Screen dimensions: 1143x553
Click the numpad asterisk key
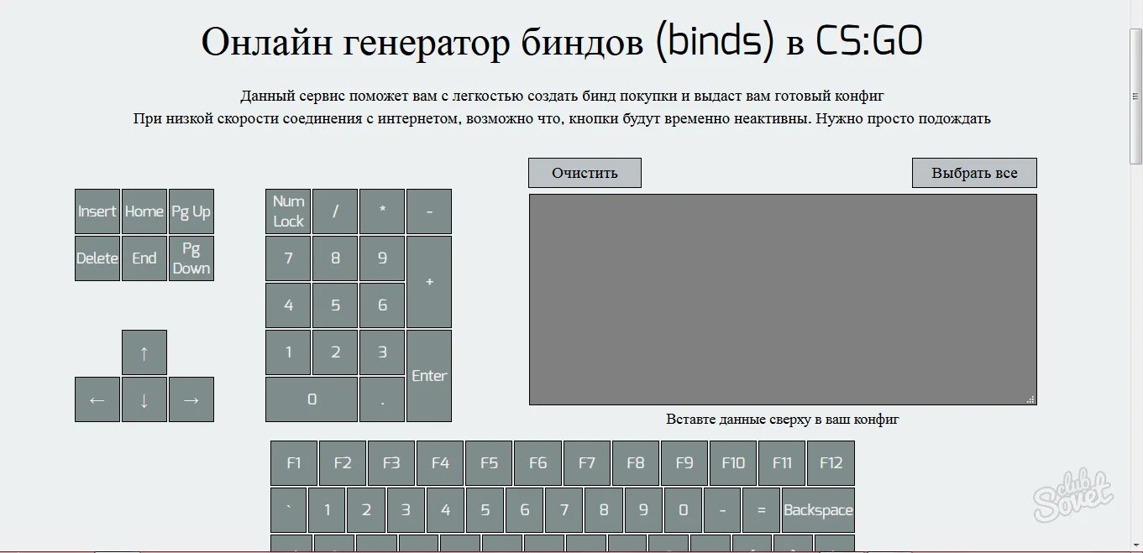[382, 211]
